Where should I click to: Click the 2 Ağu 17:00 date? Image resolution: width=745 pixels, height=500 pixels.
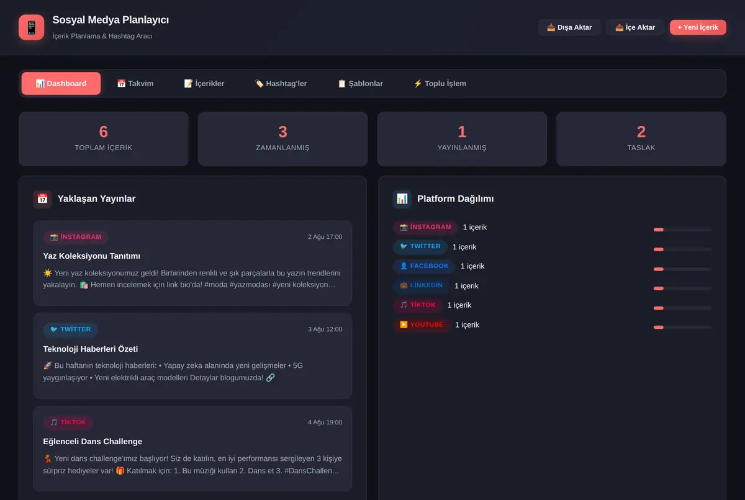tap(325, 237)
